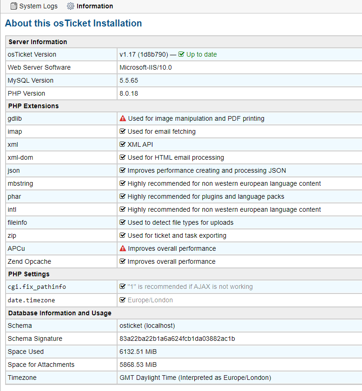Click the imap checkmark icon
Screen dimensions: 362x391
[x=123, y=131]
